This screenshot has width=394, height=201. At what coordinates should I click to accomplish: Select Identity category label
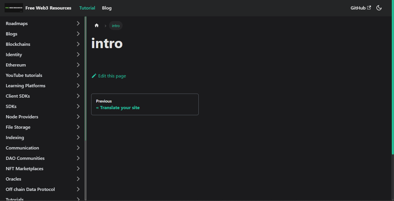(14, 54)
